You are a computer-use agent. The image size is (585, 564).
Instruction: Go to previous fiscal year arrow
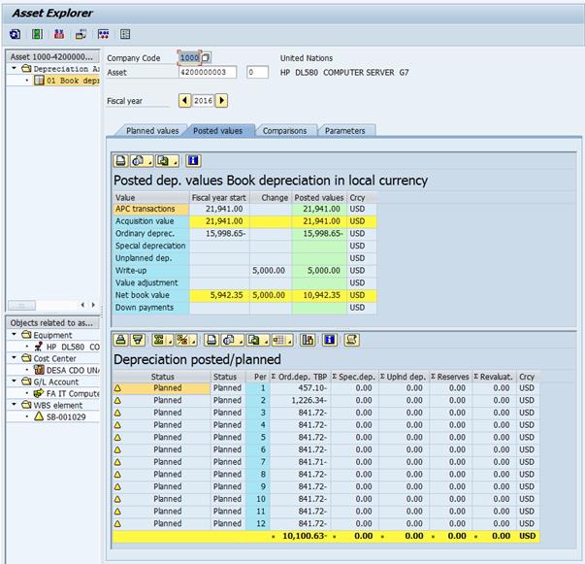pos(185,101)
